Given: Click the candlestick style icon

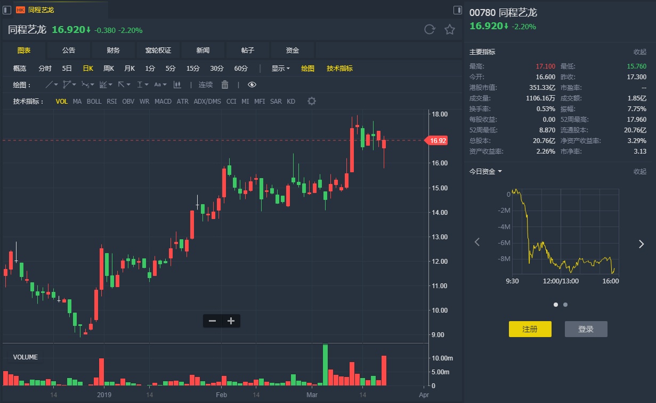Looking at the screenshot, I should (177, 85).
